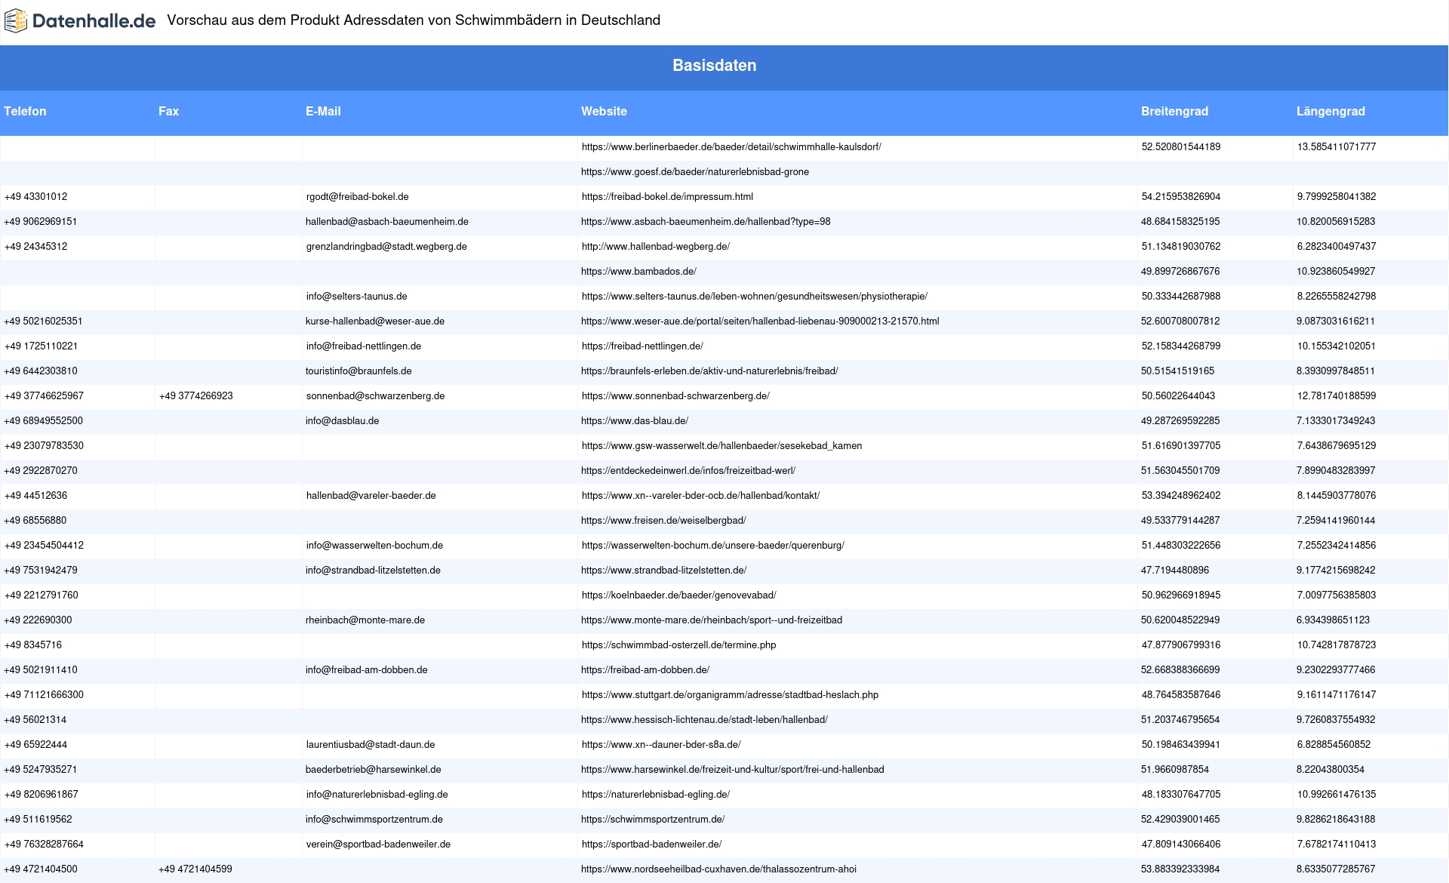Open the strandbad-litzelstetten.de website link
Viewport: 1449px width, 883px height.
(664, 571)
